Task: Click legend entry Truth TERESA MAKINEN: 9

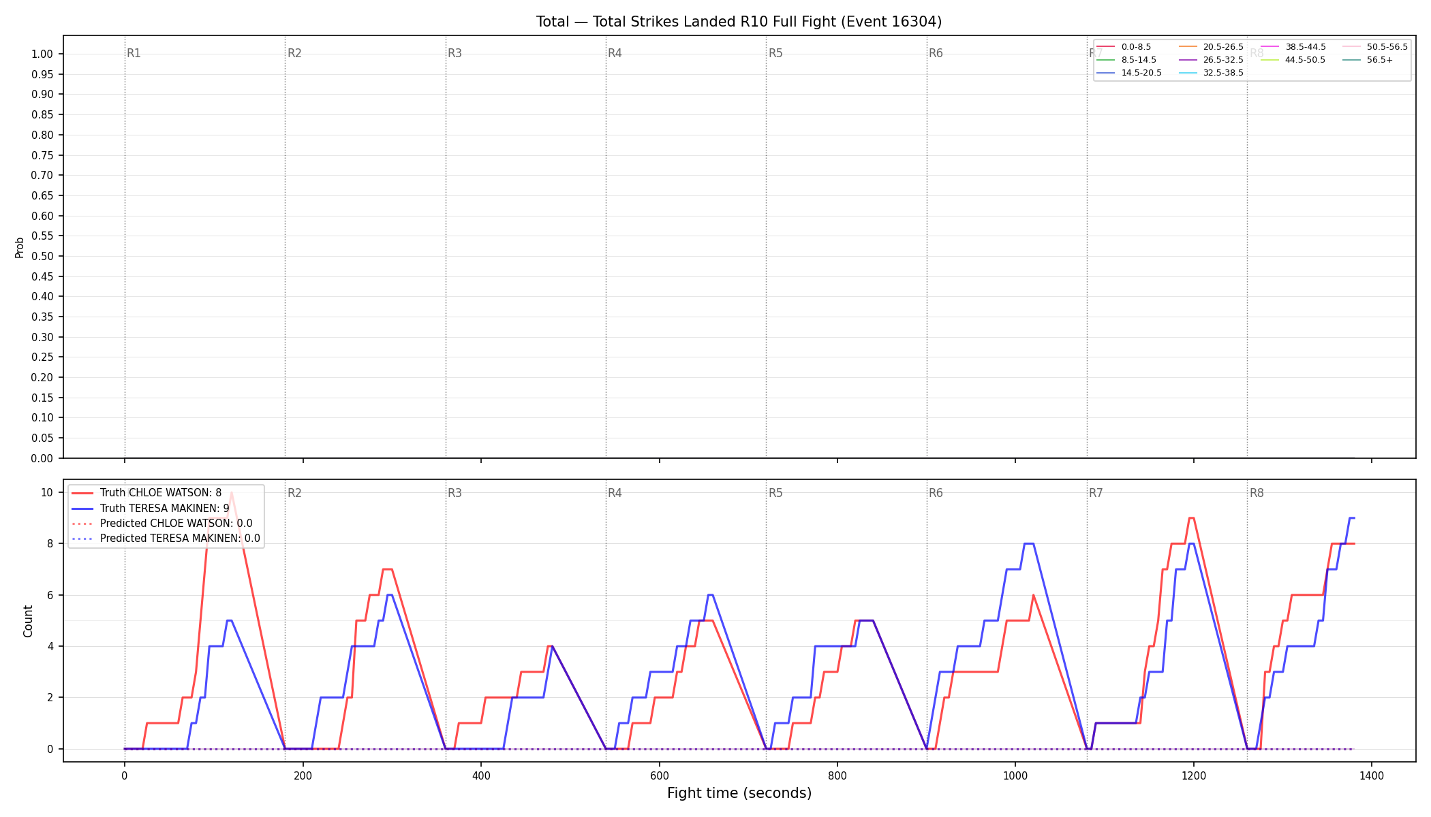Action: pos(165,508)
